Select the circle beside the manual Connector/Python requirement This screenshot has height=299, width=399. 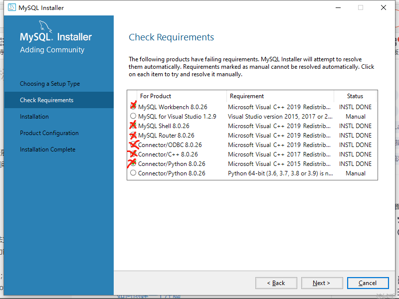point(133,173)
